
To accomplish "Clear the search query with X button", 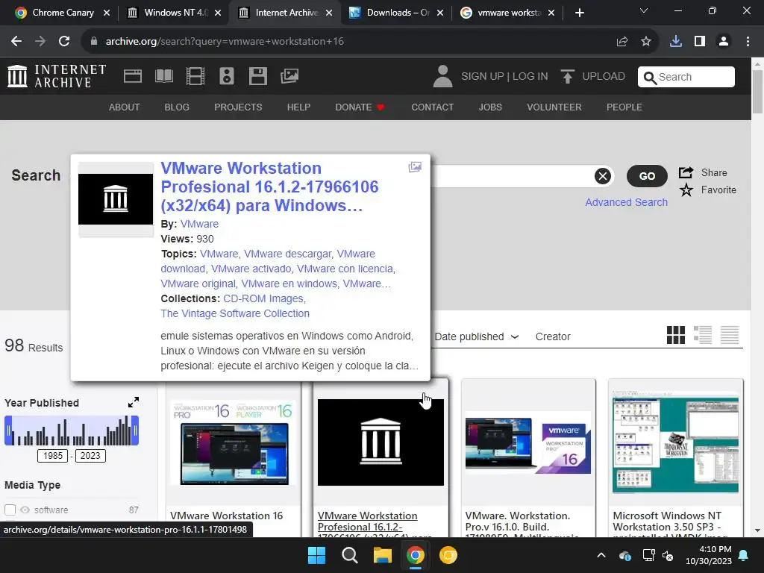I will [603, 176].
